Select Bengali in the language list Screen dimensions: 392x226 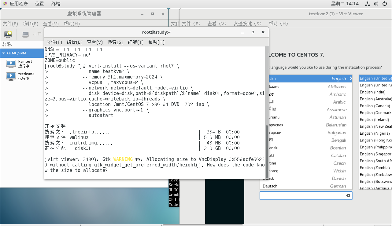click(306, 140)
